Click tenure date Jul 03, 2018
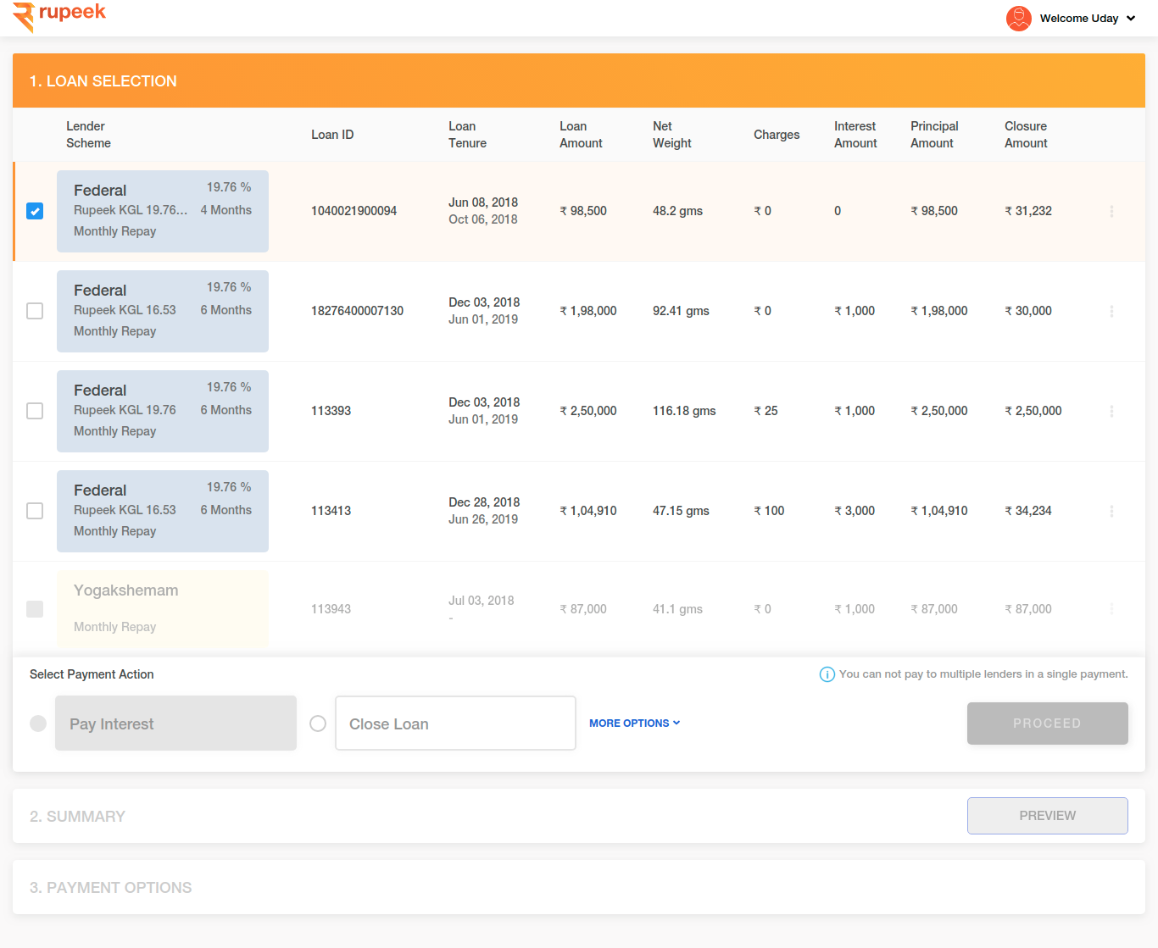 tap(482, 601)
